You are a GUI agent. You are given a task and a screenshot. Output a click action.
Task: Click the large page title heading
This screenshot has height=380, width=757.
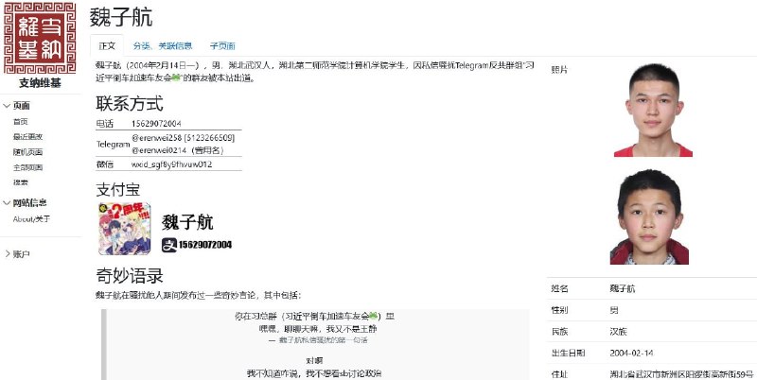(121, 18)
